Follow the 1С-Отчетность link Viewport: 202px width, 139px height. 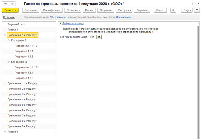click(x=58, y=17)
